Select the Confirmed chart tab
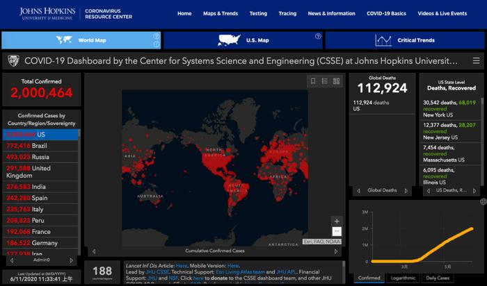This screenshot has height=286, width=487. point(369,278)
